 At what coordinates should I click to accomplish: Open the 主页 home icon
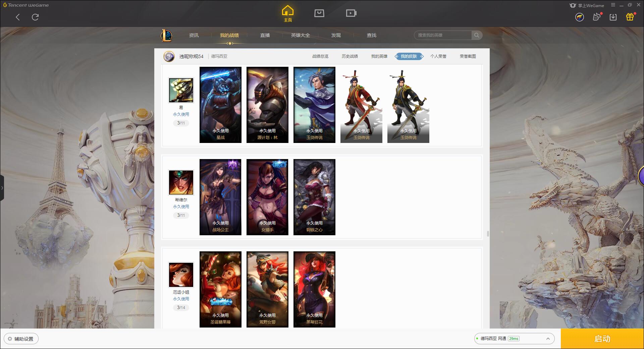point(287,14)
